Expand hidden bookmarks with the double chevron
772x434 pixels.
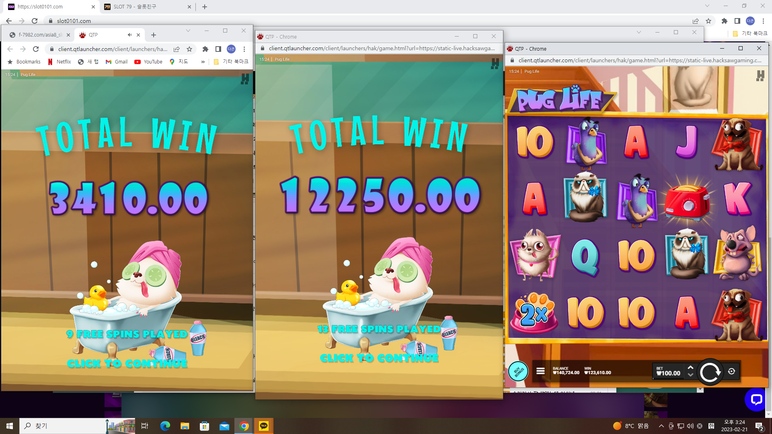[203, 62]
